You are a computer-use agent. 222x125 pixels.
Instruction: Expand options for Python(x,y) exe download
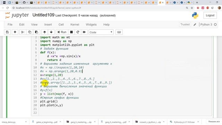pos(198,122)
